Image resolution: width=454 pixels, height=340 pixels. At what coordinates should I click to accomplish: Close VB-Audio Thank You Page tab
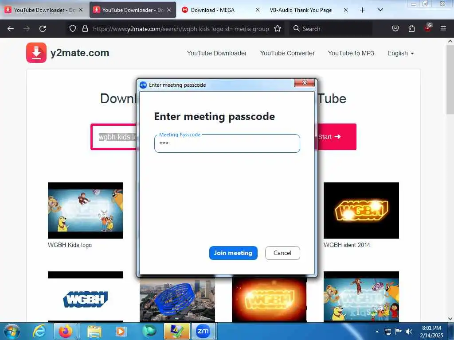pos(346,10)
